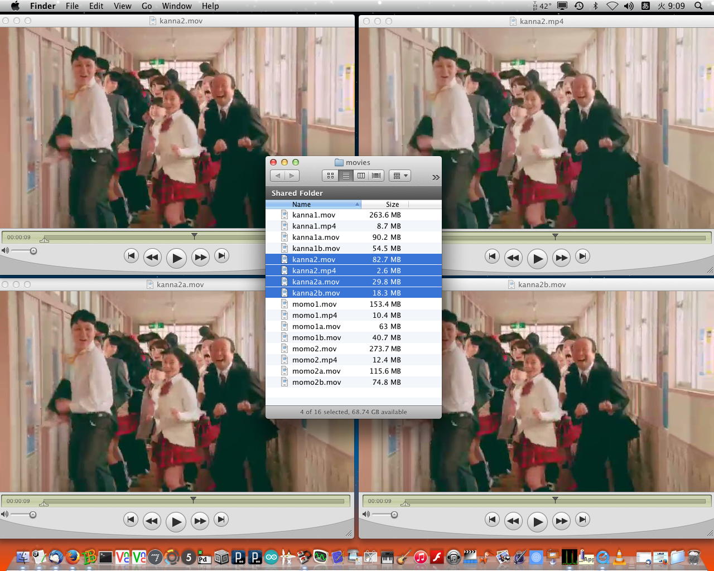Open the Finder menu
The height and width of the screenshot is (571, 714).
(x=43, y=6)
